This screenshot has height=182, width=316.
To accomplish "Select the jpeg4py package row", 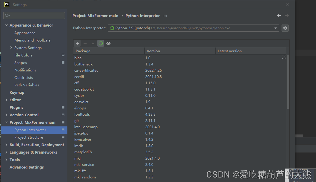I will 180,133.
